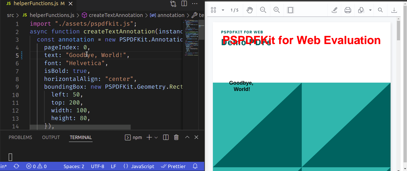This screenshot has width=407, height=171.
Task: Download the PDF file
Action: tap(394, 10)
